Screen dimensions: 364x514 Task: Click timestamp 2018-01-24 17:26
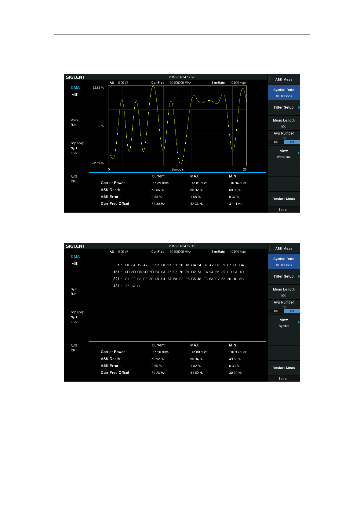[182, 77]
